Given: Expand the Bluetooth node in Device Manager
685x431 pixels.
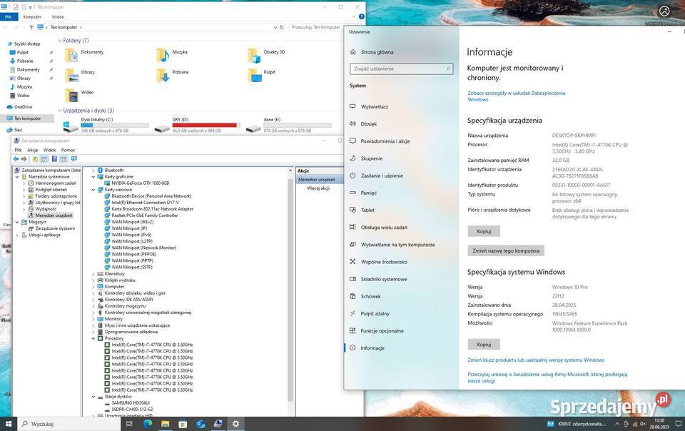Looking at the screenshot, I should tap(93, 170).
